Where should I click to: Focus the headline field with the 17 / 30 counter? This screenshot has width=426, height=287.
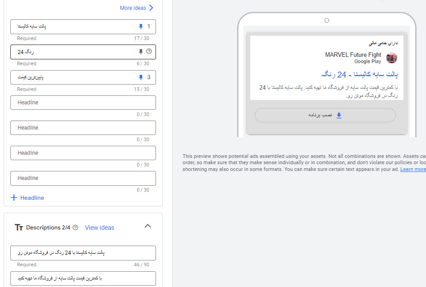click(83, 27)
